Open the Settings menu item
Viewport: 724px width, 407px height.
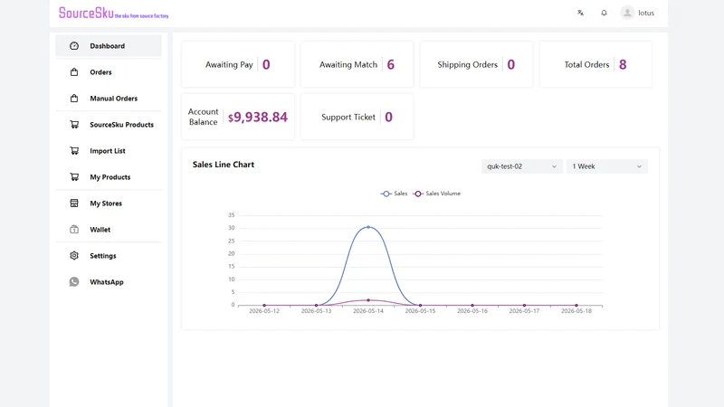click(x=109, y=256)
